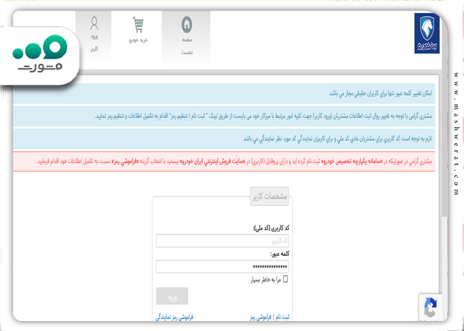The width and height of the screenshot is (464, 331).
Task: Click the 'مرا به خاطر بسپار' label text
Action: coord(266,279)
